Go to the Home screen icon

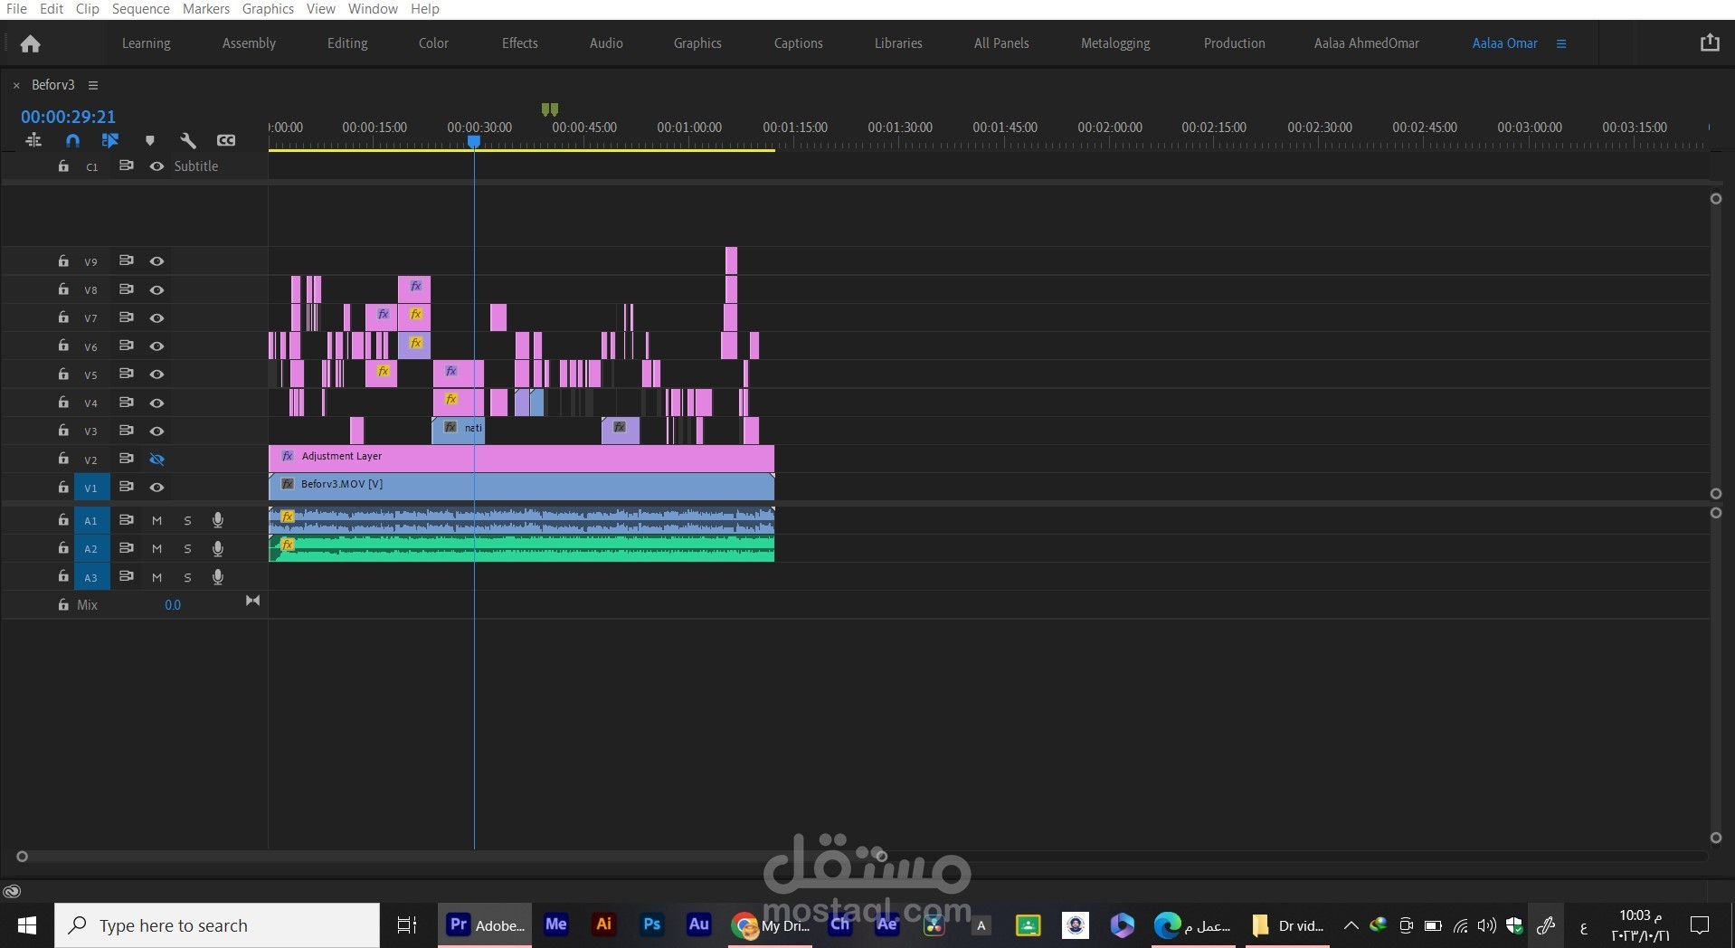click(30, 43)
